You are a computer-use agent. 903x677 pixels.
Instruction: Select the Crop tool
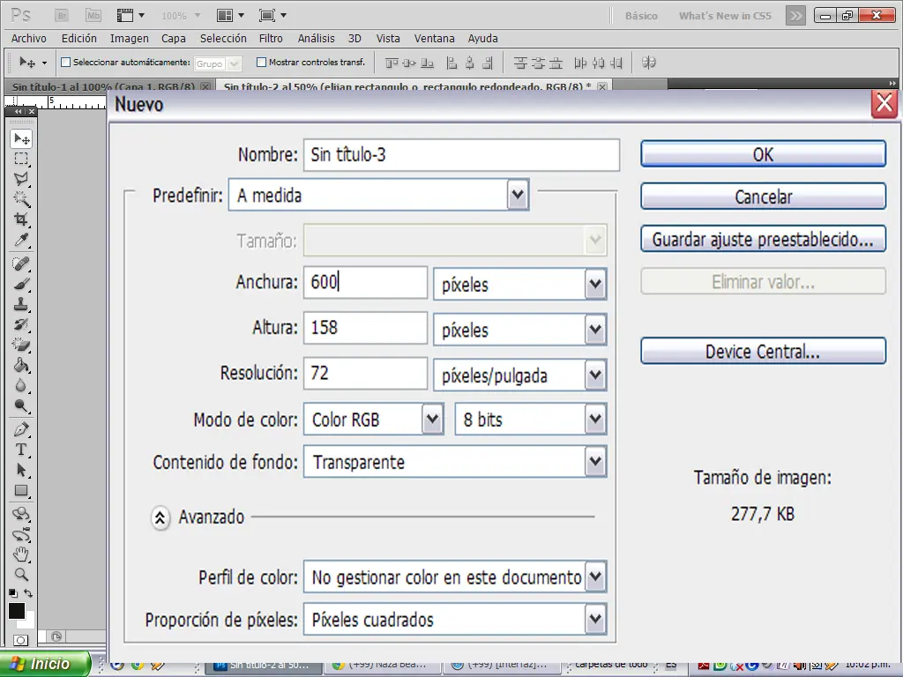[x=21, y=219]
